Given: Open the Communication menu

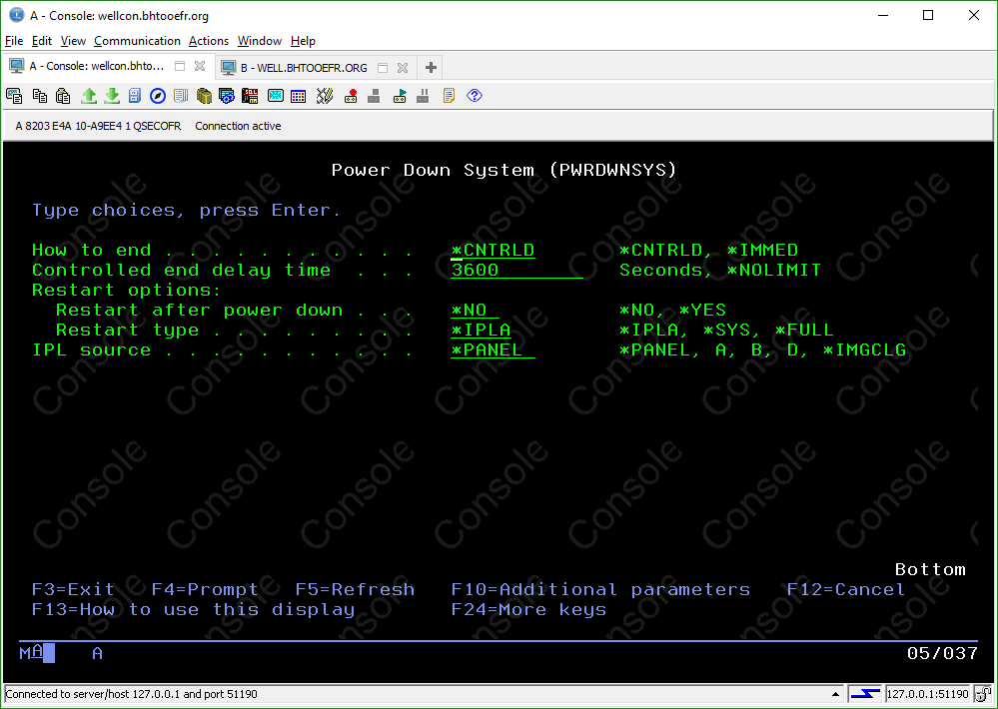Looking at the screenshot, I should coord(137,41).
